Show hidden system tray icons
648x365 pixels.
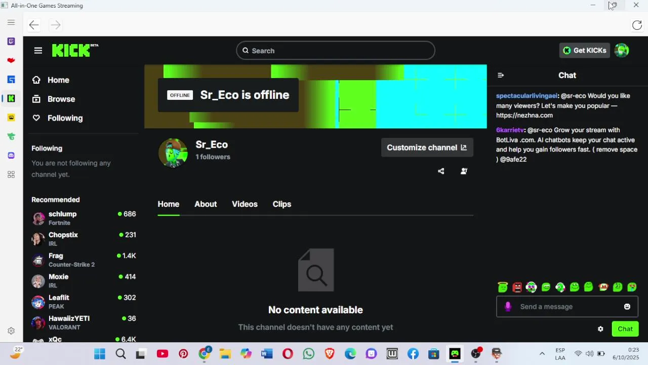[542, 353]
